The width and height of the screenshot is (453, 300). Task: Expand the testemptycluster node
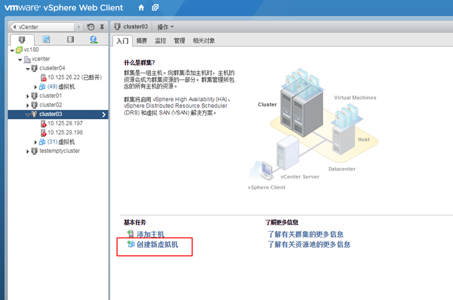point(28,152)
